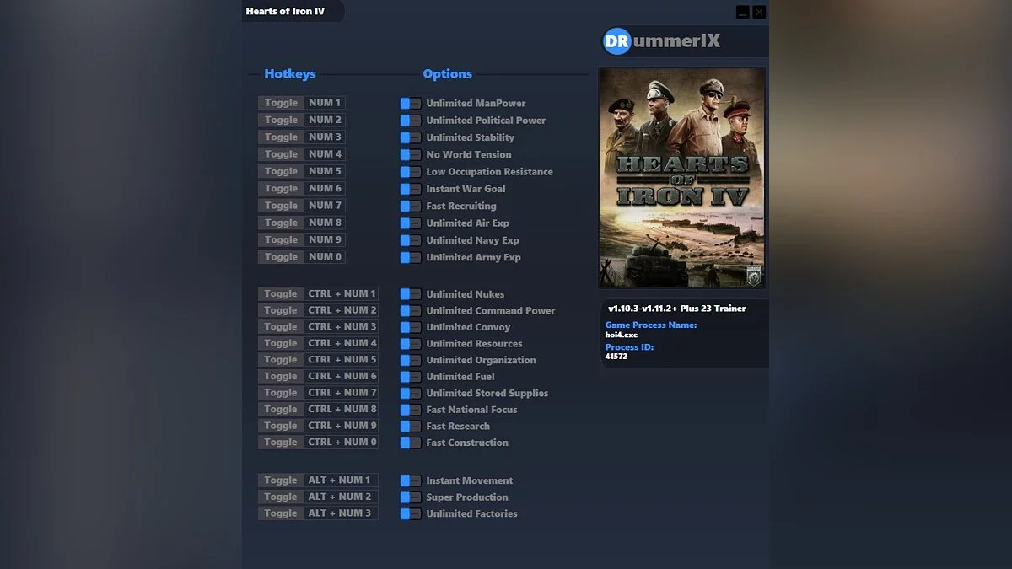The image size is (1012, 569).
Task: Click Toggle button for ALT + NUM 3
Action: click(x=281, y=513)
